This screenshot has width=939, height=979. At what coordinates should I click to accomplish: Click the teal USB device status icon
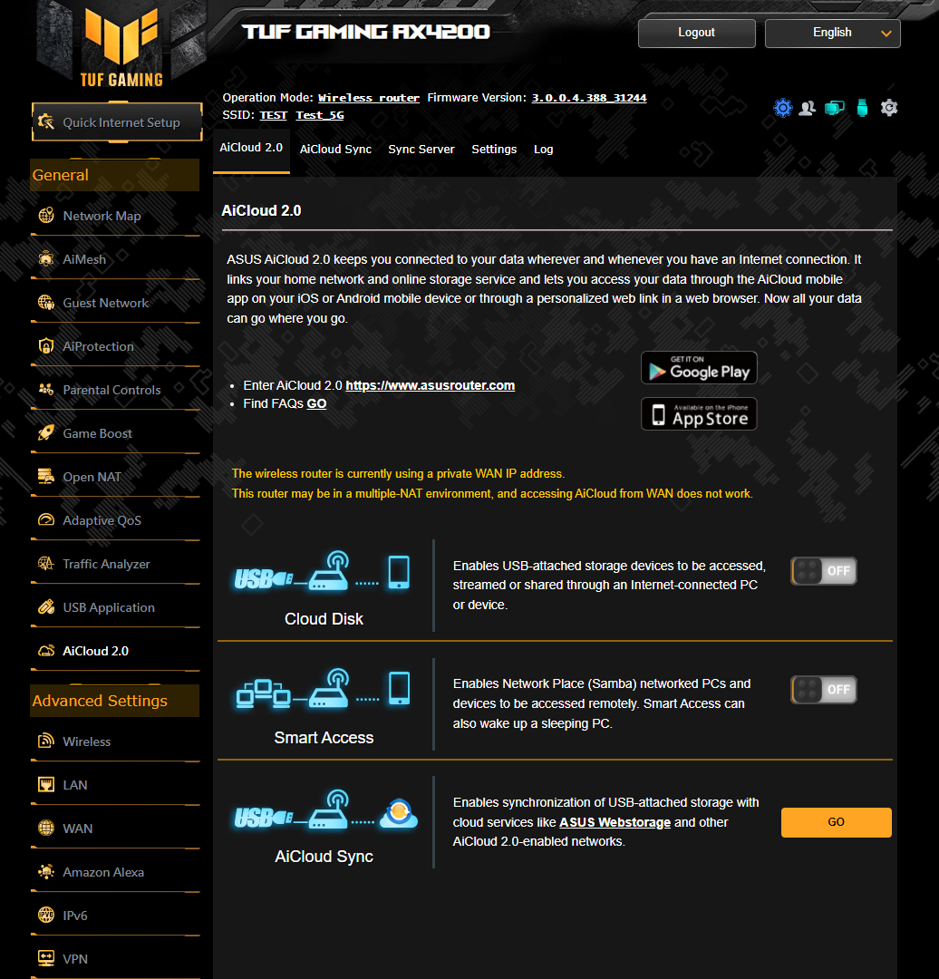862,108
